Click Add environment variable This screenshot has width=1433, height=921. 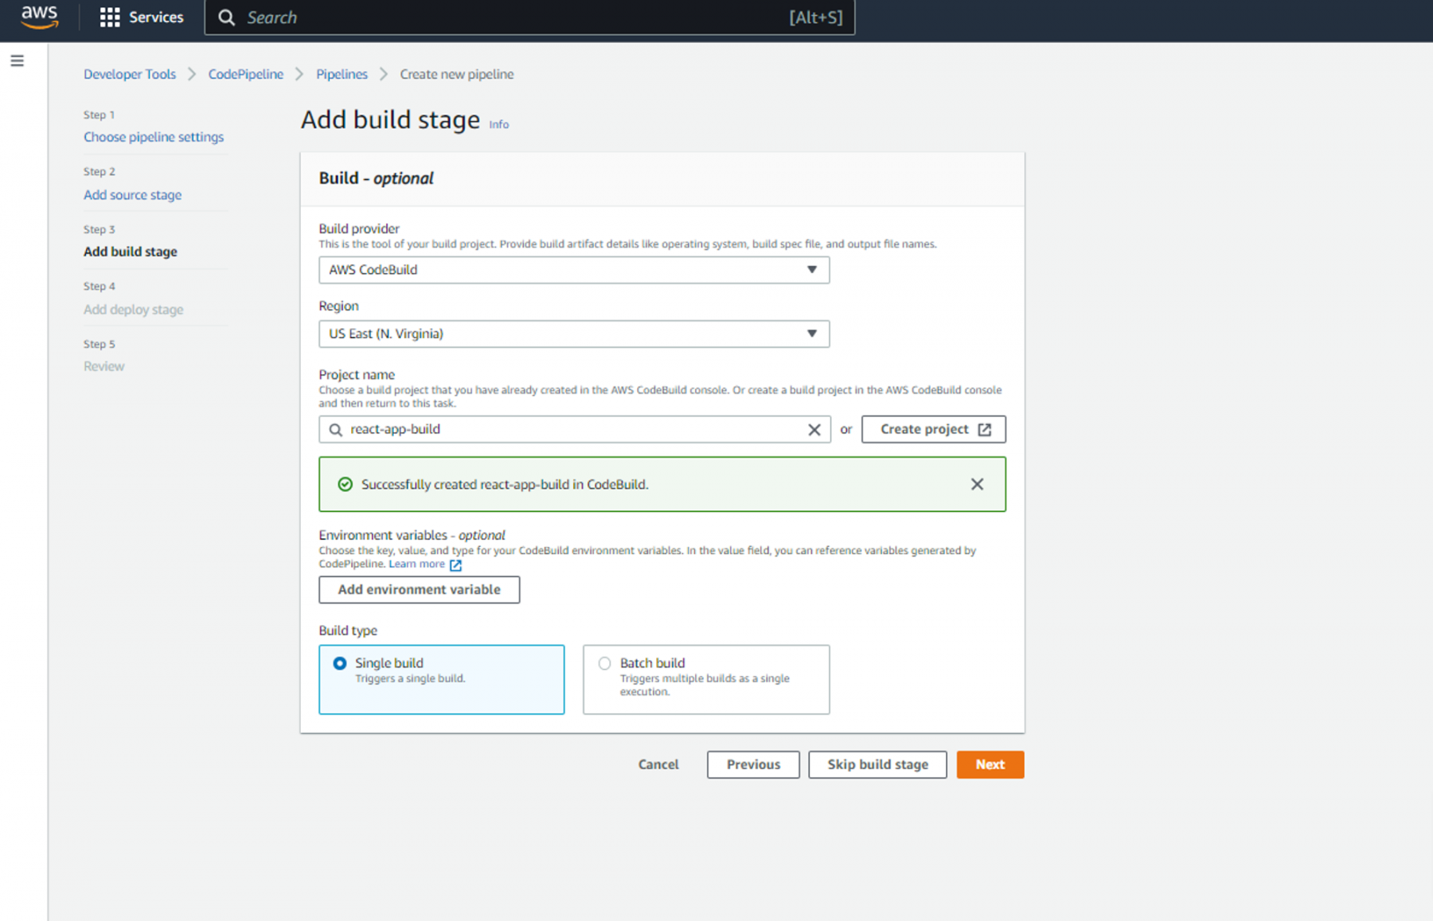tap(419, 589)
